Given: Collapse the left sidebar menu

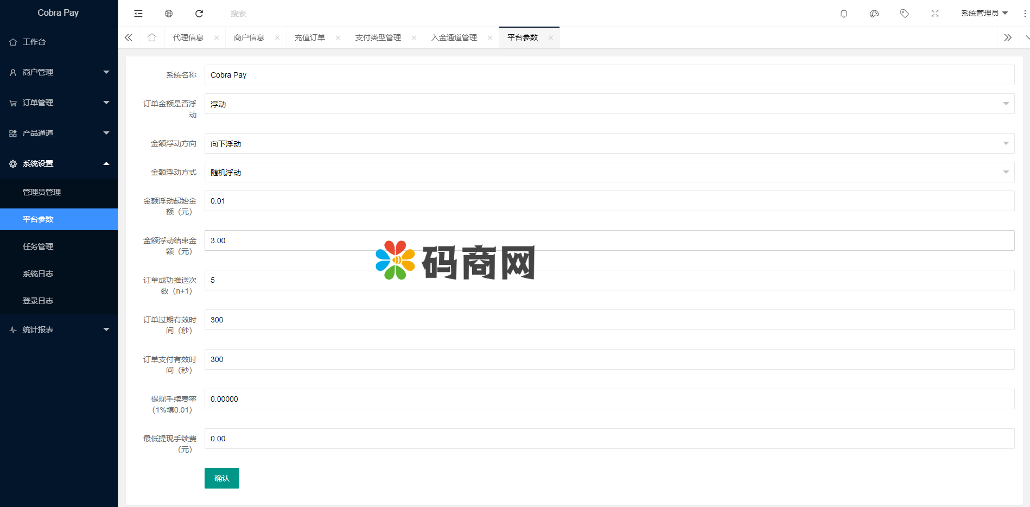Looking at the screenshot, I should pyautogui.click(x=138, y=13).
